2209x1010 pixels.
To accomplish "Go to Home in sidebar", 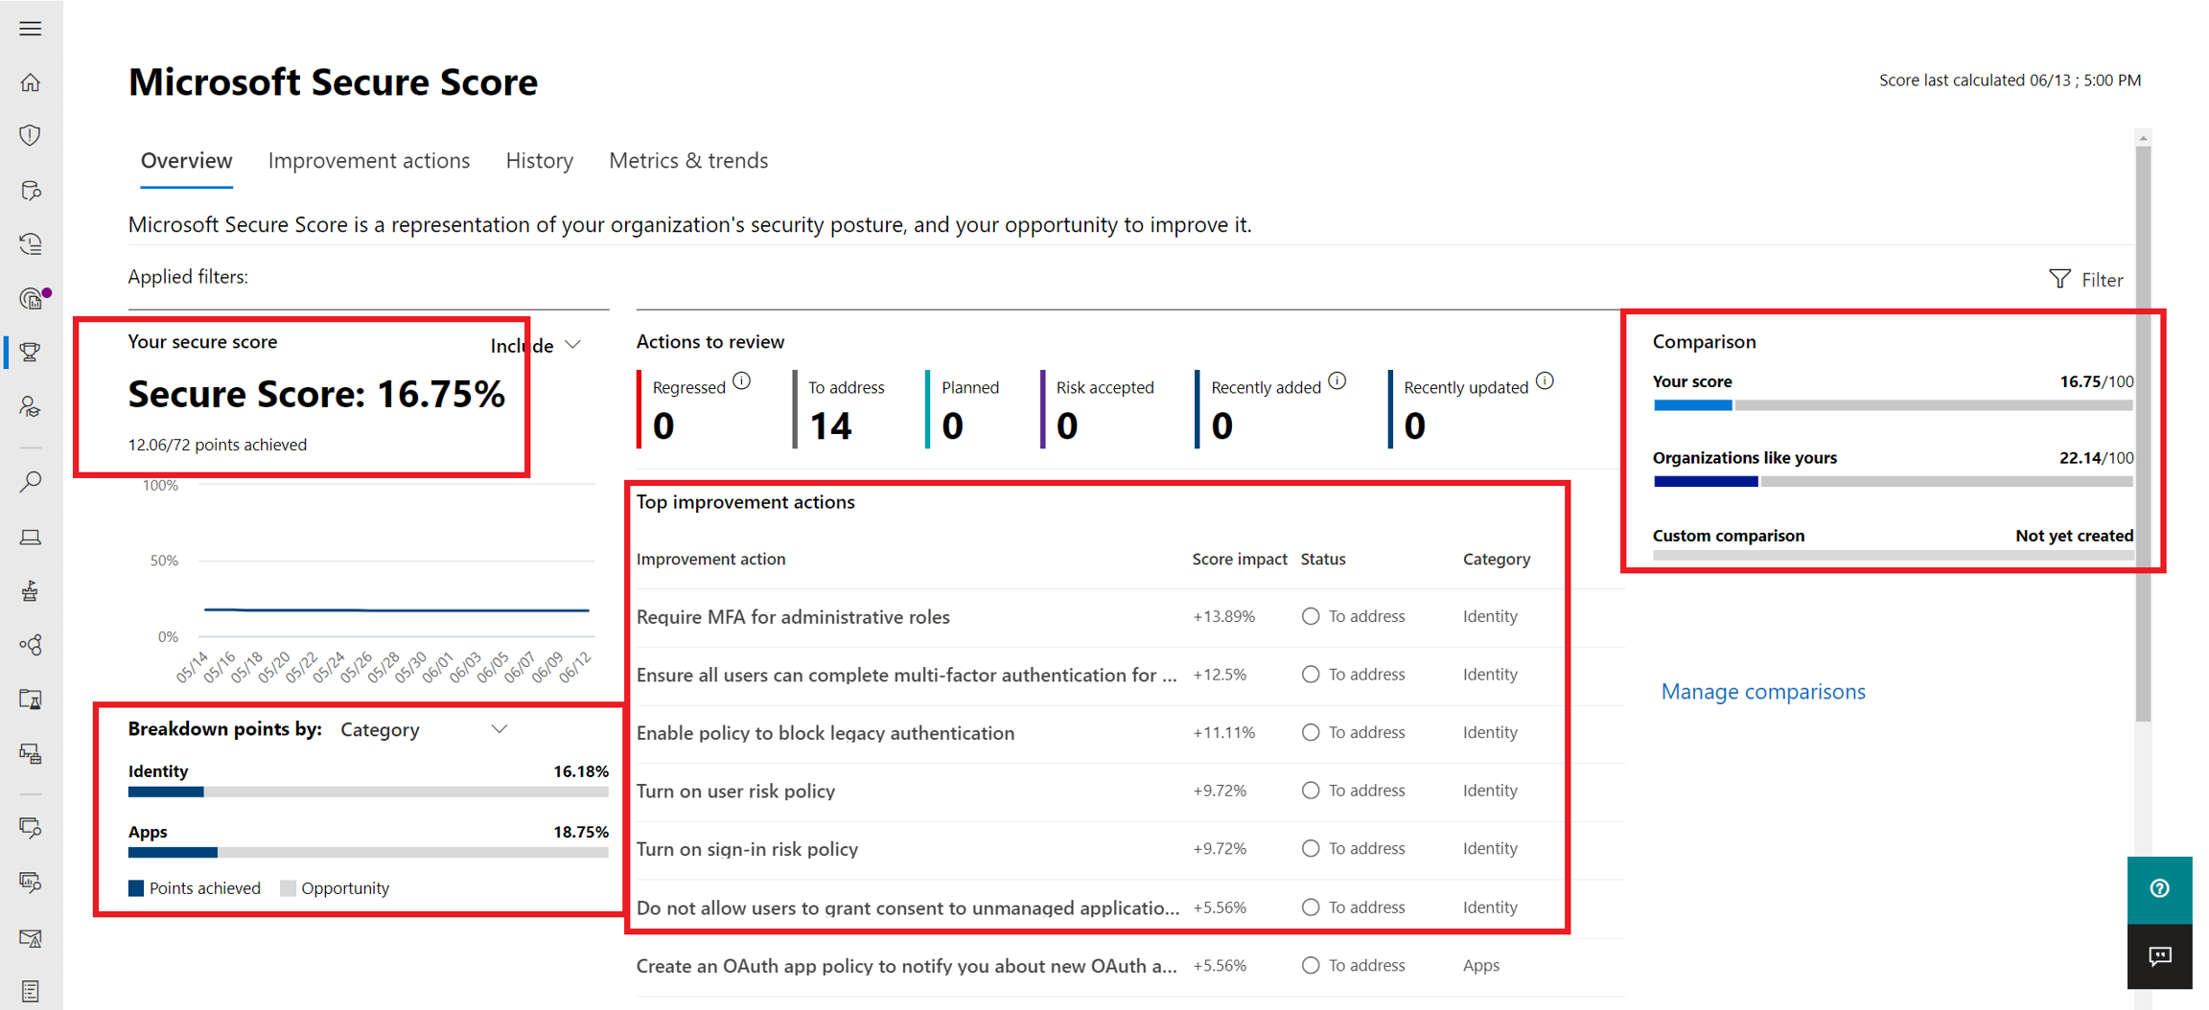I will tap(31, 83).
